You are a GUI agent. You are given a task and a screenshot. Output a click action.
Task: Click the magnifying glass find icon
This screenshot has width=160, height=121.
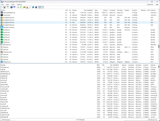(x=30, y=7)
